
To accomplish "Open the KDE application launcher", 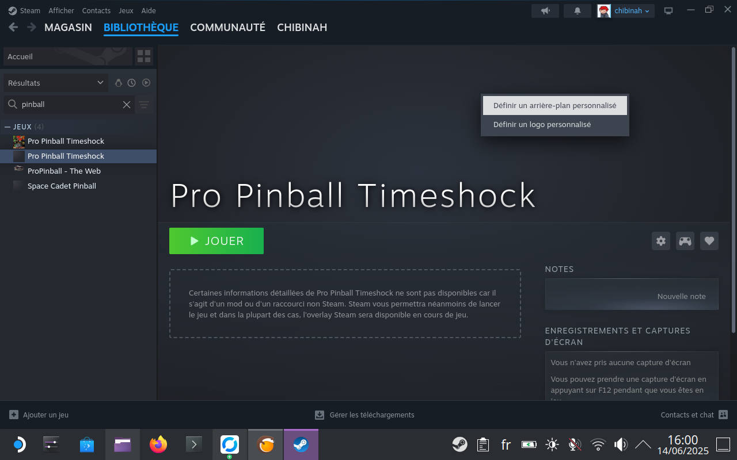I will click(x=18, y=444).
